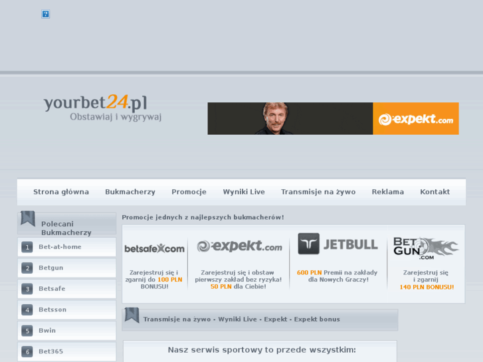Open the Betgun bookmaker link
The width and height of the screenshot is (483, 362).
[x=51, y=268]
